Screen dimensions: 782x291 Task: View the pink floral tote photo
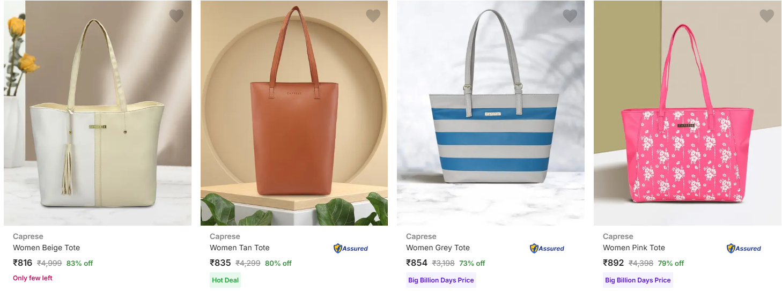(688, 113)
